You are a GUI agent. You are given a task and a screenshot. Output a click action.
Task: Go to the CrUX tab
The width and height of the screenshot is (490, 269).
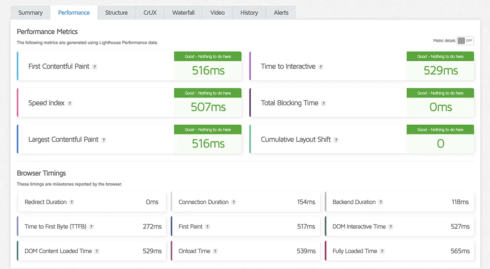coord(150,13)
